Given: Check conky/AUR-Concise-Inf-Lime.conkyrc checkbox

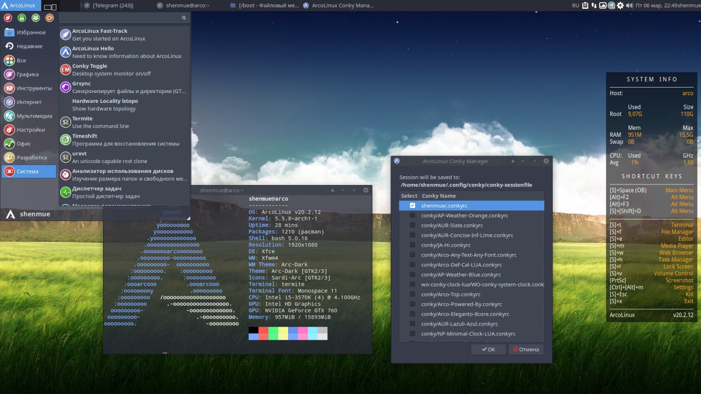Looking at the screenshot, I should (412, 235).
